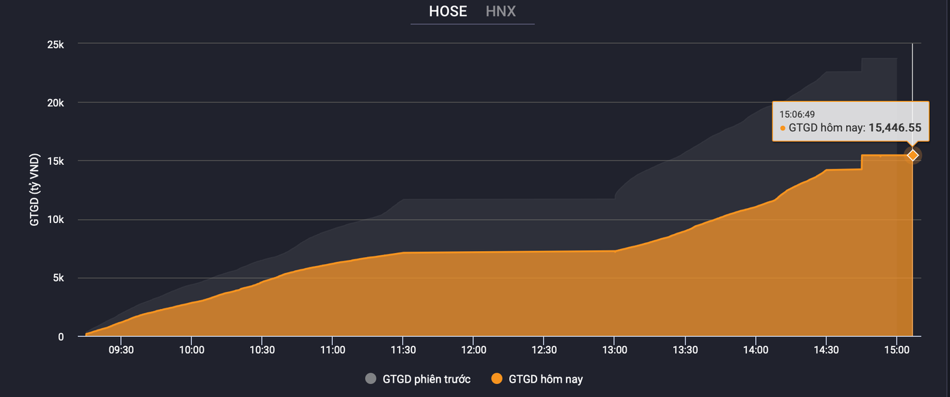Click the 15:00 time axis label
Image resolution: width=950 pixels, height=397 pixels.
897,350
